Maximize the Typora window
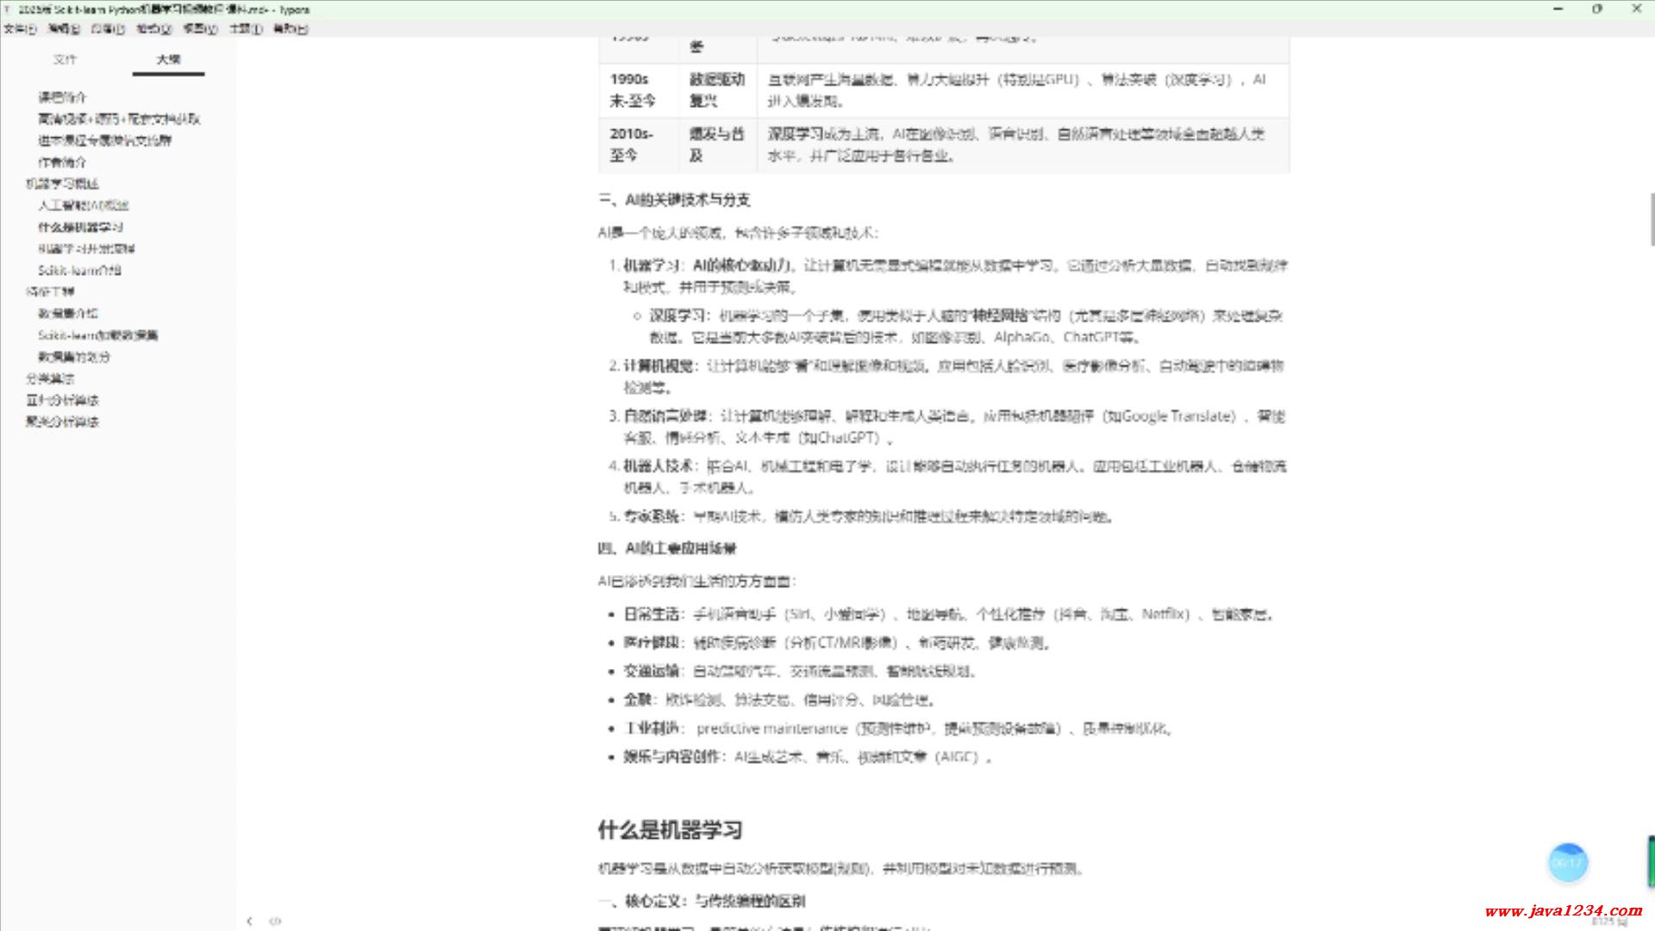The image size is (1655, 931). click(x=1597, y=9)
